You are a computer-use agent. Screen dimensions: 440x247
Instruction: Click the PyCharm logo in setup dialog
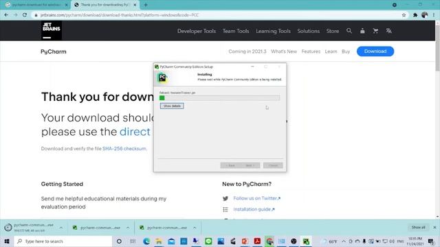(x=162, y=78)
